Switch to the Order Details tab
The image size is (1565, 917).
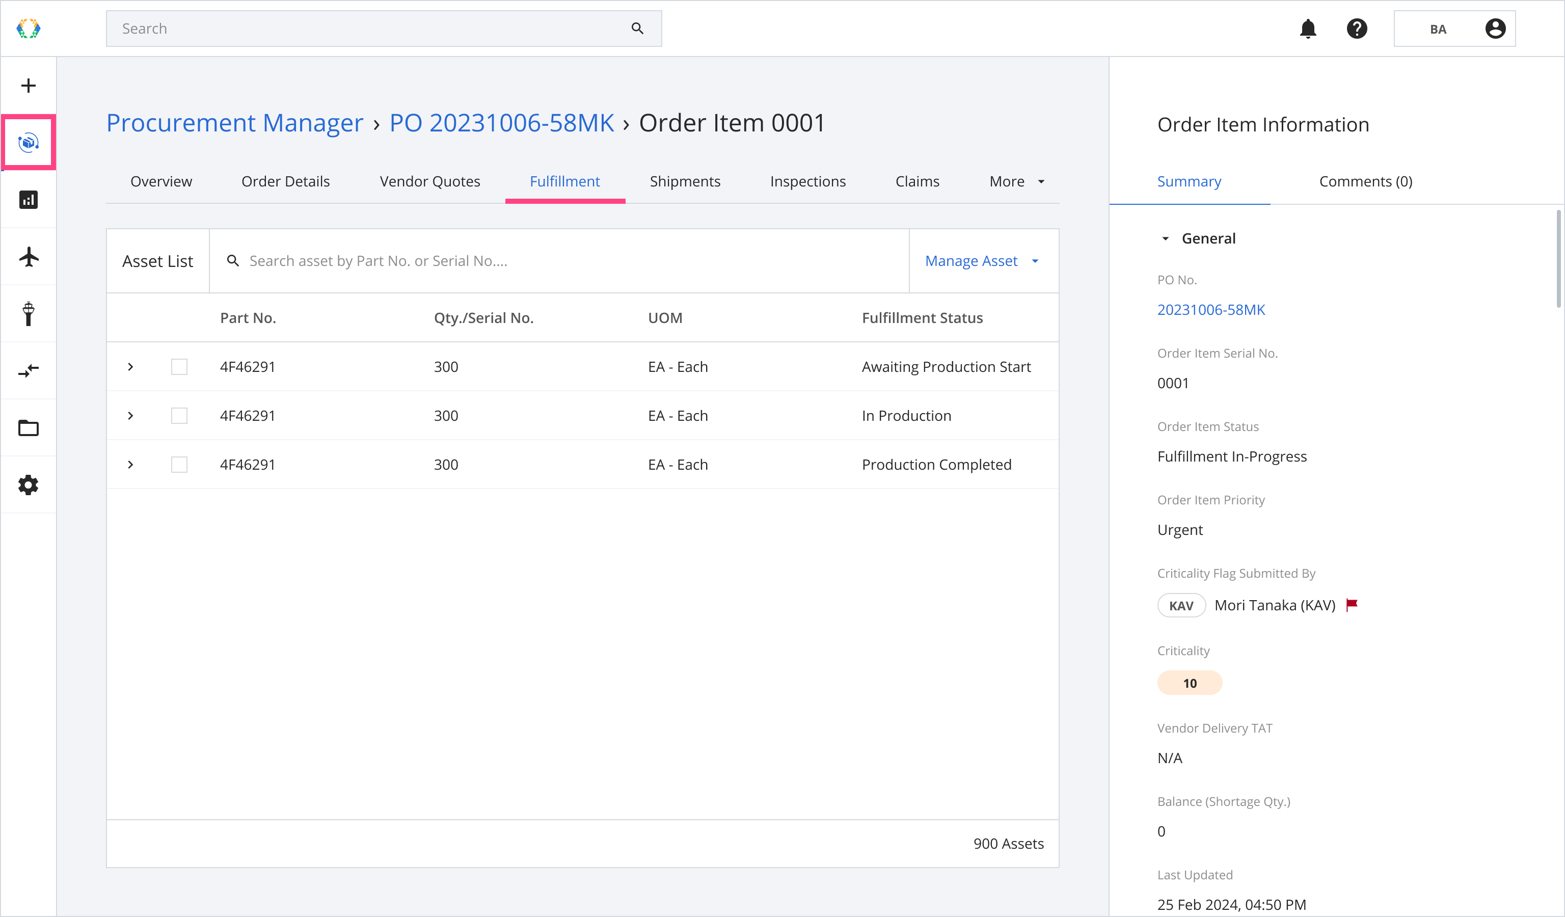tap(286, 181)
